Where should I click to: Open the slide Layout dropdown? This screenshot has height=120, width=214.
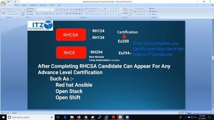[30, 9]
